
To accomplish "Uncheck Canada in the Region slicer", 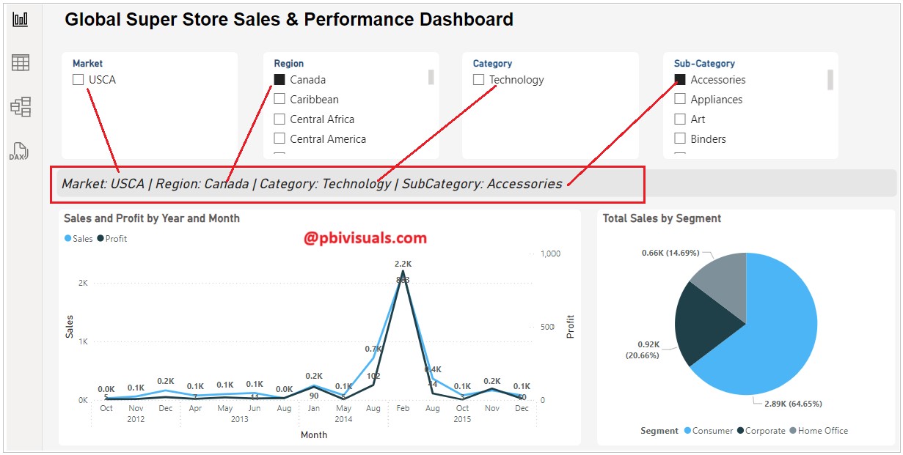I will pyautogui.click(x=279, y=79).
